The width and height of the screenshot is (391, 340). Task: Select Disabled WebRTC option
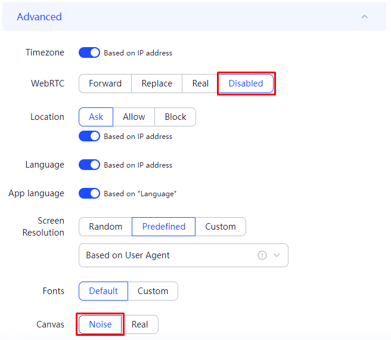pos(246,84)
